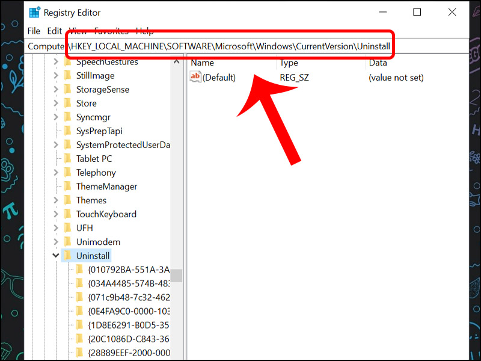
Task: Click the {010792BA-551A-3A subkey folder icon
Action: click(x=79, y=270)
